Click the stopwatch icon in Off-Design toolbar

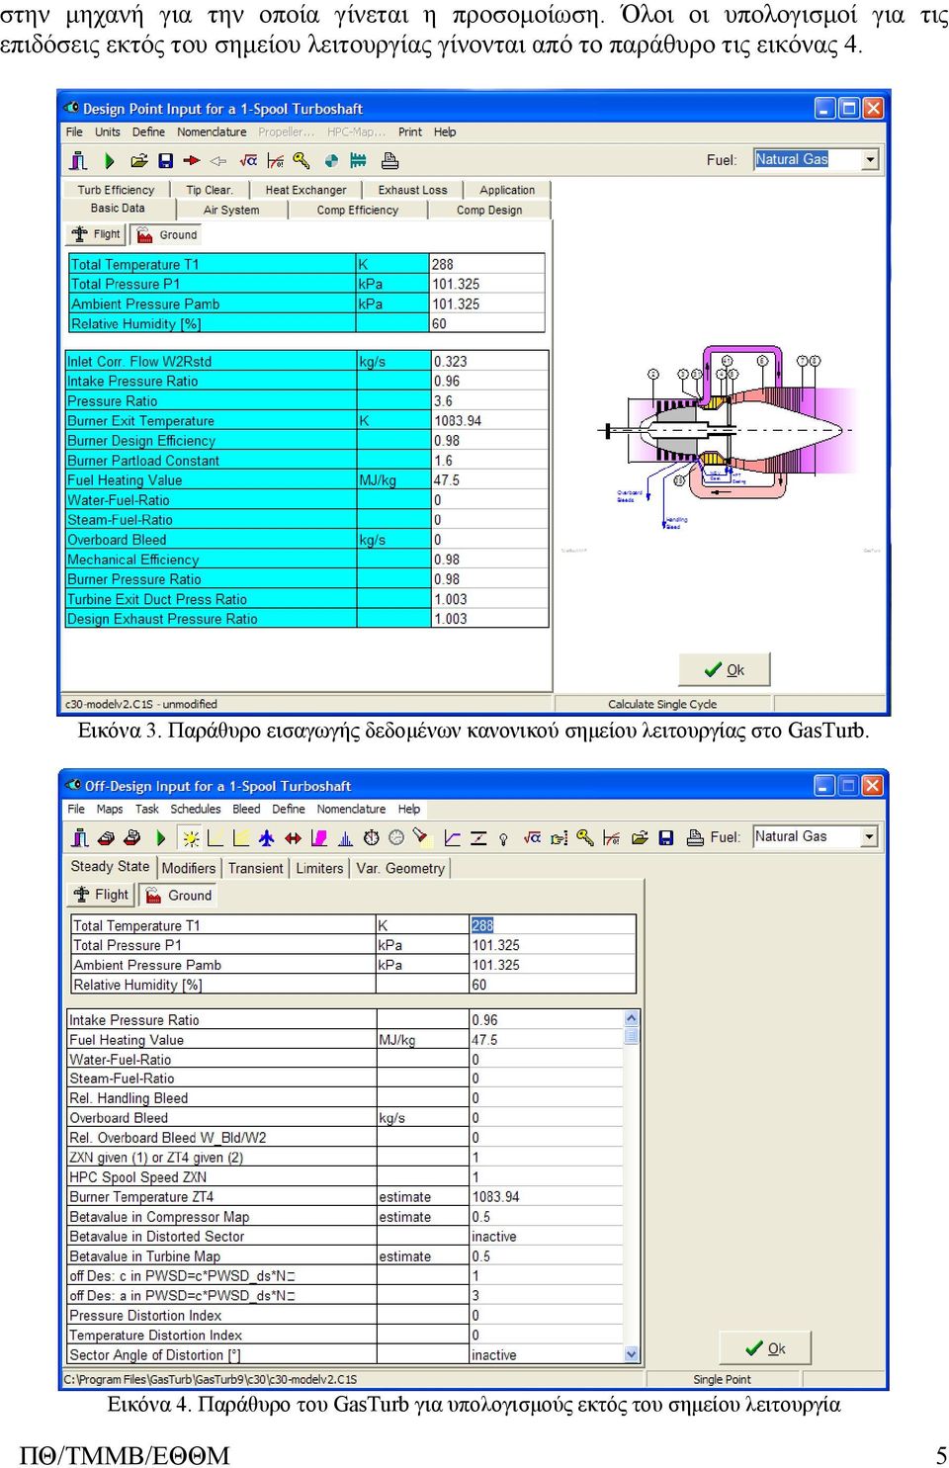coord(371,837)
